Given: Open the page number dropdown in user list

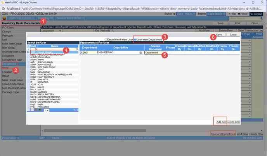Looking at the screenshot, I should [47, 110].
